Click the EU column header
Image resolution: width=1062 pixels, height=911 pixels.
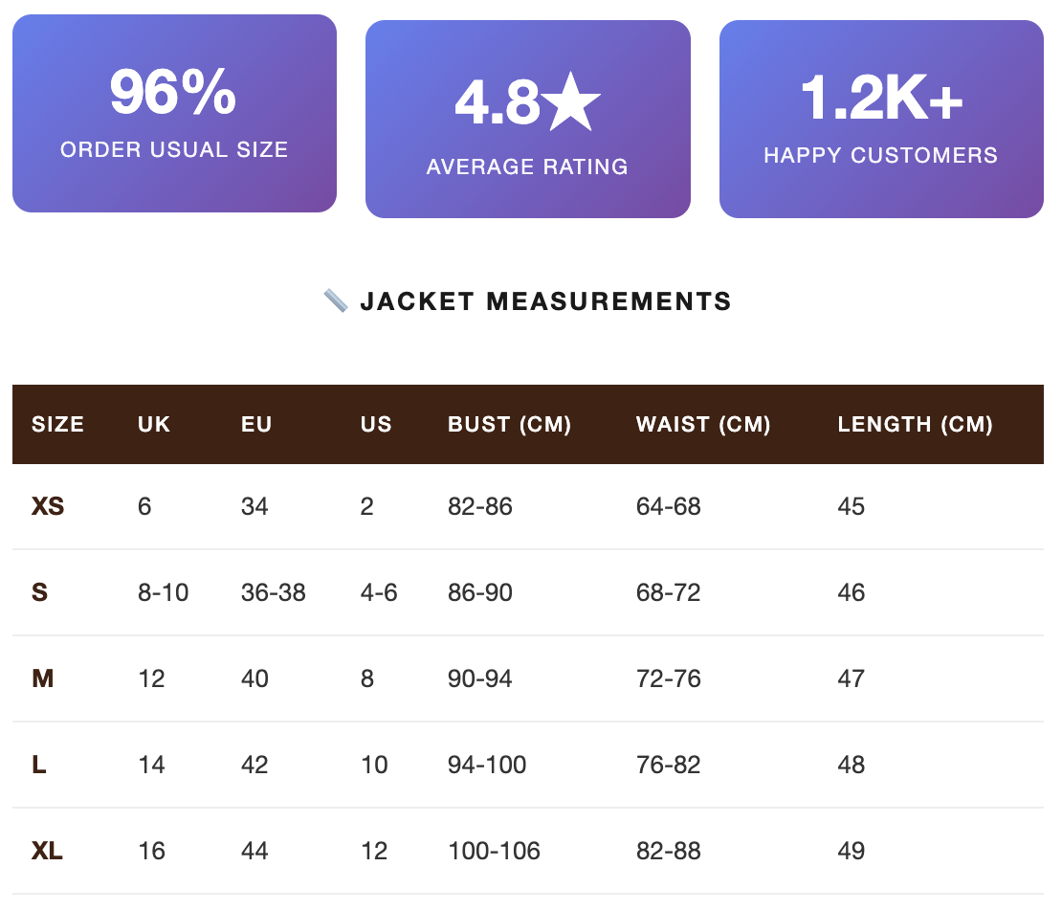pyautogui.click(x=256, y=424)
